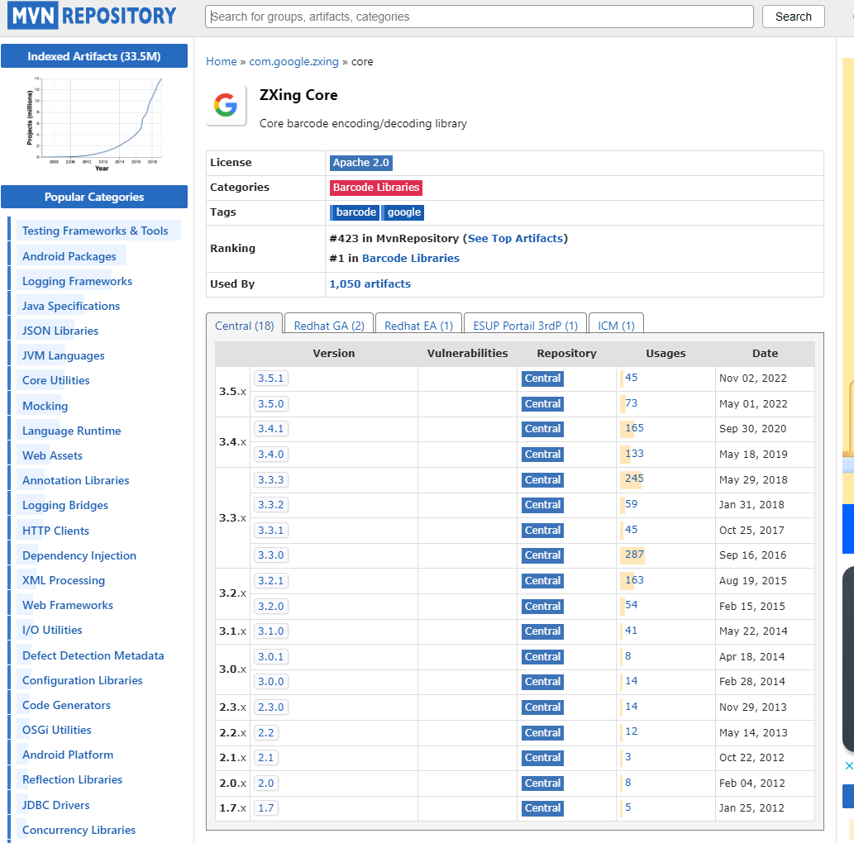This screenshot has width=854, height=843.
Task: Go to Home breadcrumb link
Action: click(221, 61)
